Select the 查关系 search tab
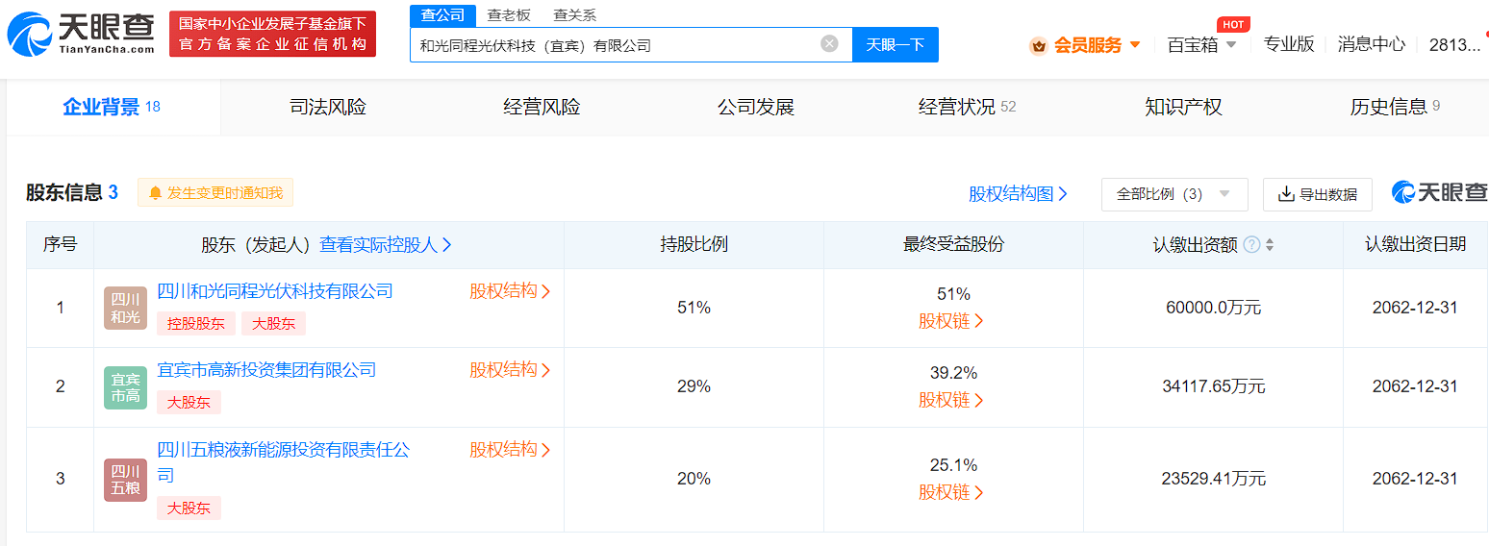This screenshot has width=1489, height=546. point(575,15)
